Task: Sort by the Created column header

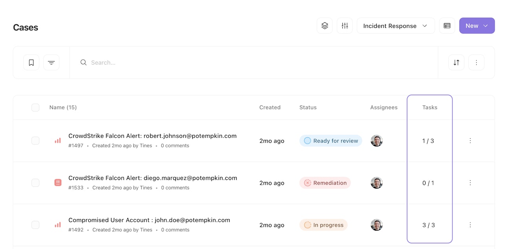Action: point(270,107)
